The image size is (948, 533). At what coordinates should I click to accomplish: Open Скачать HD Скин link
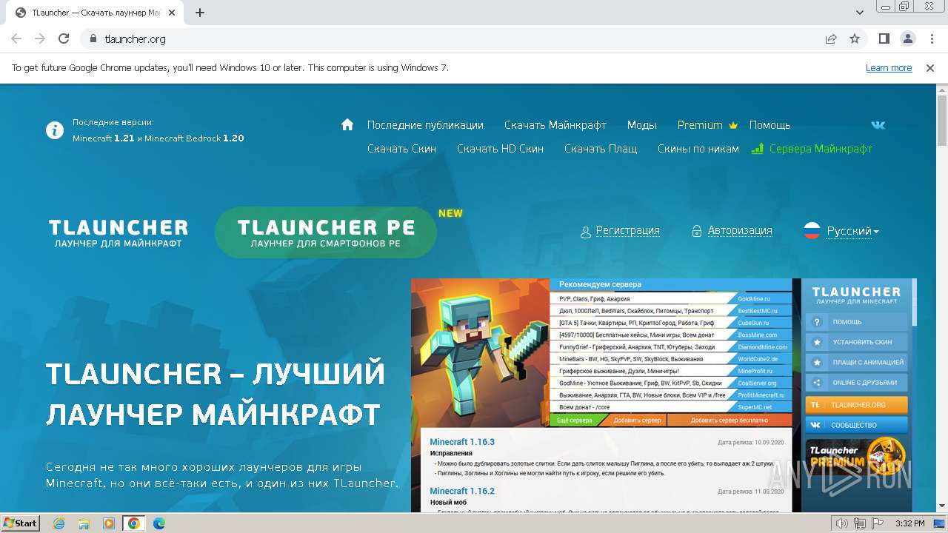[500, 149]
